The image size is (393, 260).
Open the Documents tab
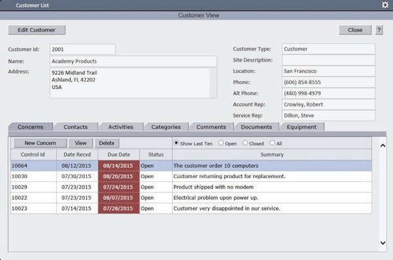[256, 127]
